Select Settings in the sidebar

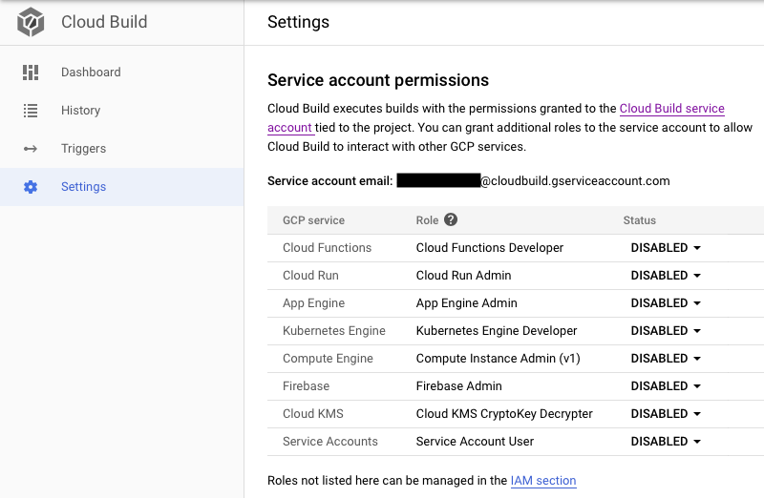tap(122, 187)
